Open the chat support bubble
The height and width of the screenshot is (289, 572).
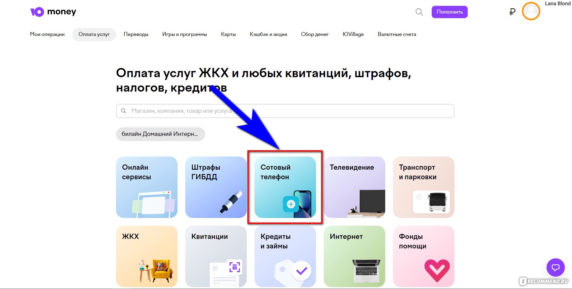click(556, 267)
